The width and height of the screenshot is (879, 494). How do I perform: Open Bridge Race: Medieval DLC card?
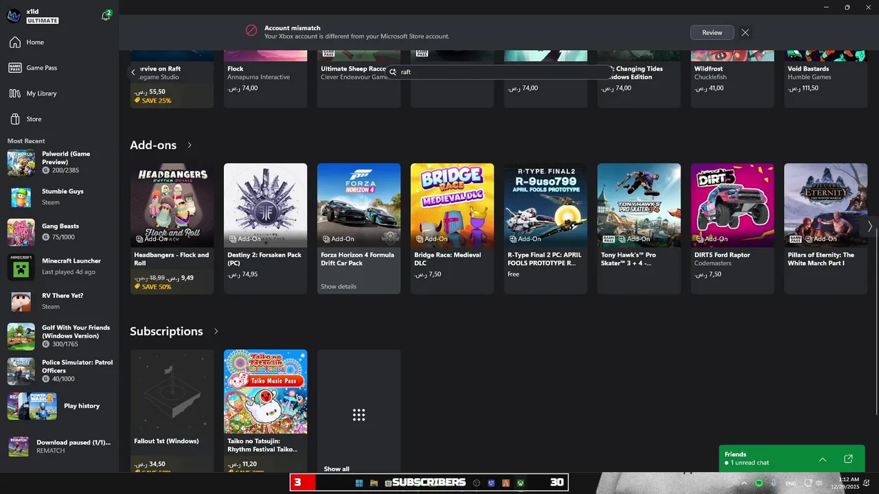[x=452, y=228]
